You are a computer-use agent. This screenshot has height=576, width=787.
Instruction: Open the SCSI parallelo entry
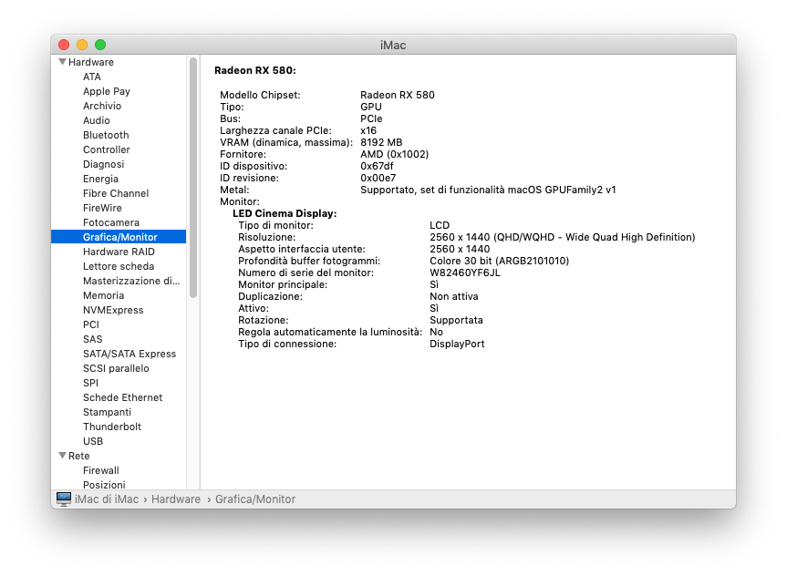point(116,368)
